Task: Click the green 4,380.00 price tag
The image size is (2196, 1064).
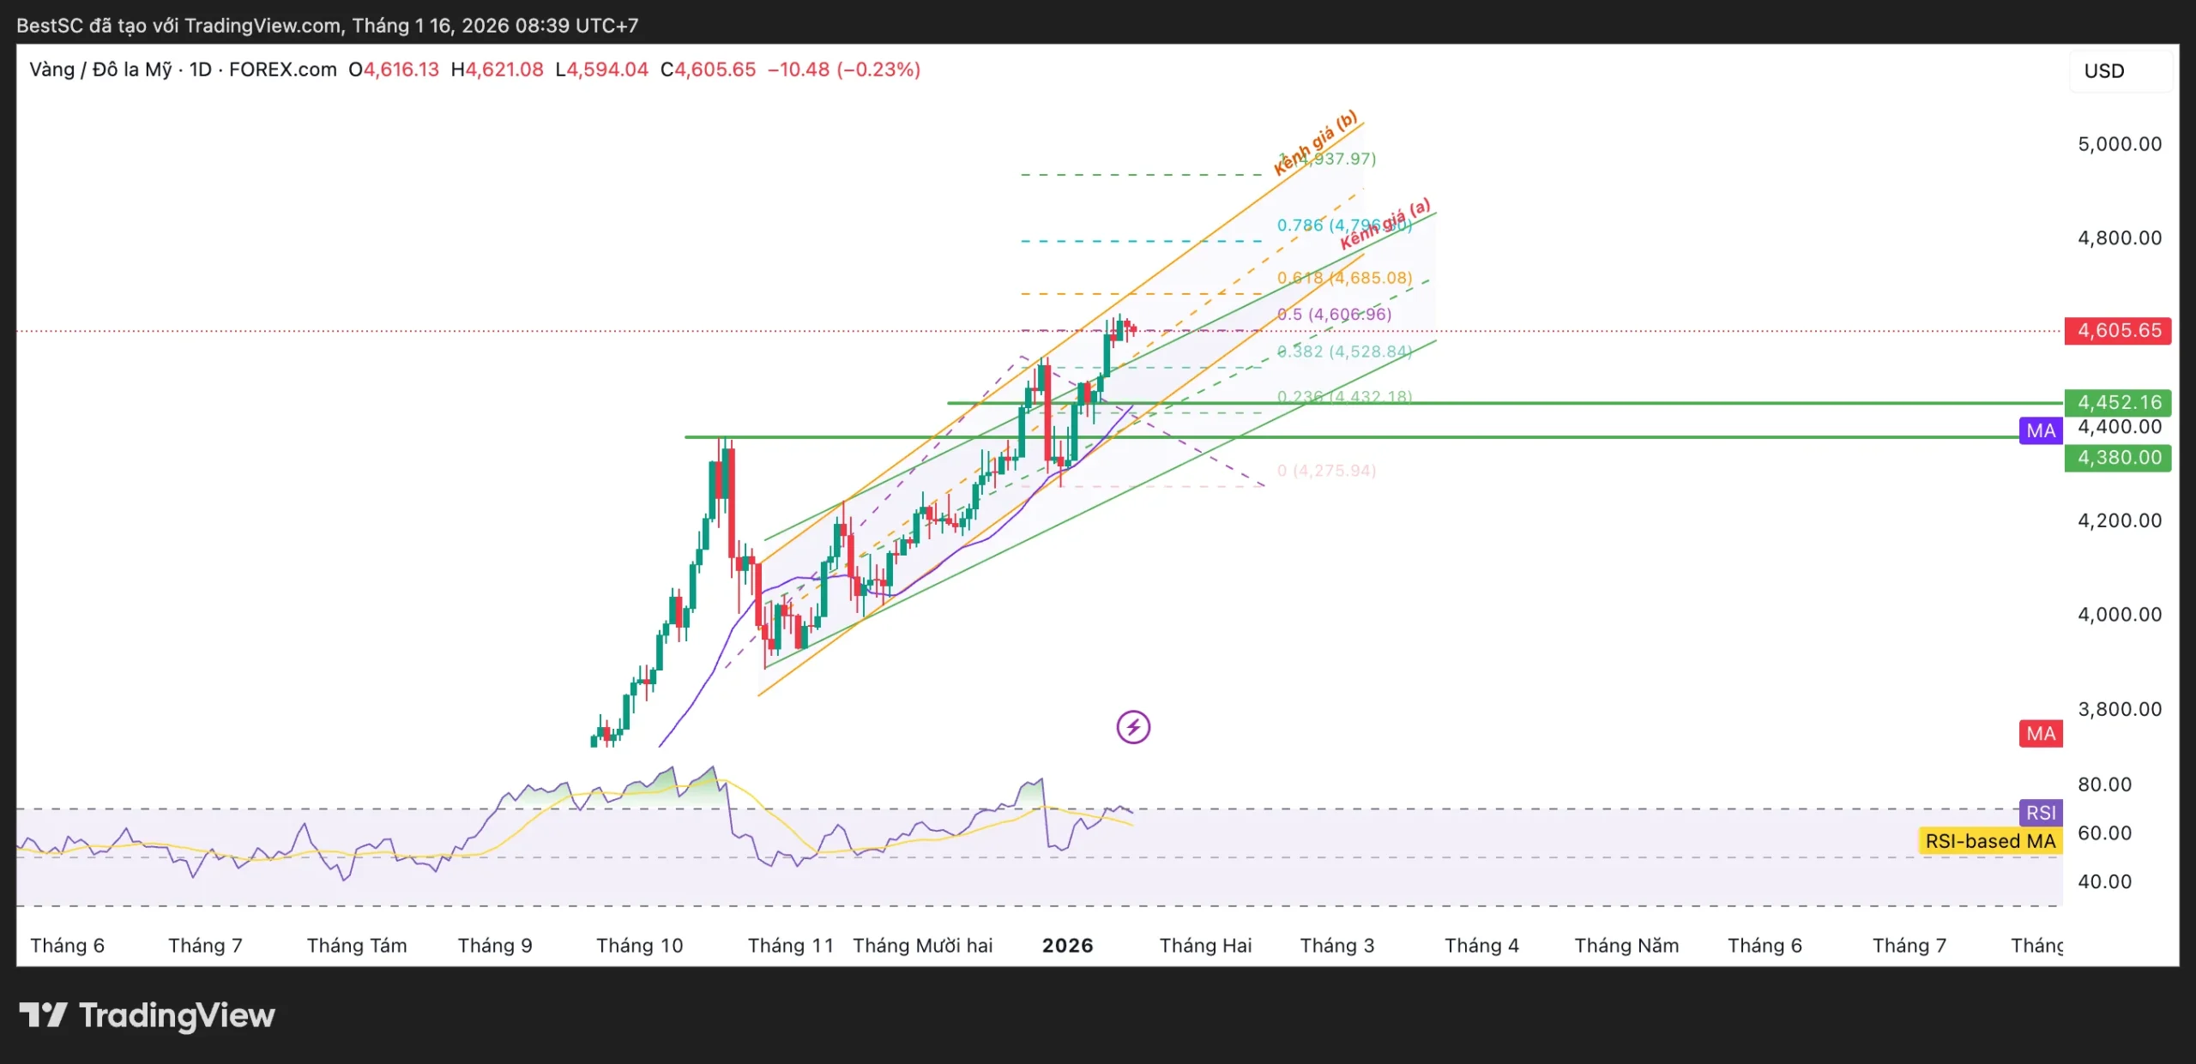Action: 2118,457
